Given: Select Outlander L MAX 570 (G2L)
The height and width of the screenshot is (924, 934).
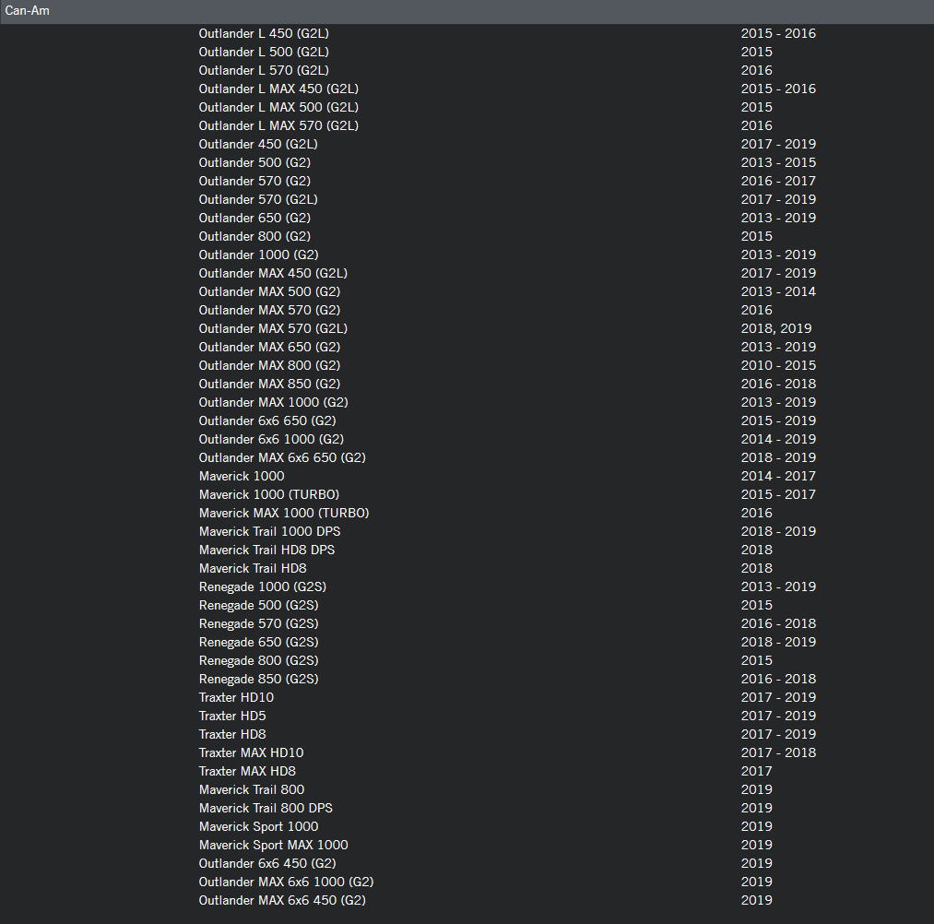Looking at the screenshot, I should 278,125.
